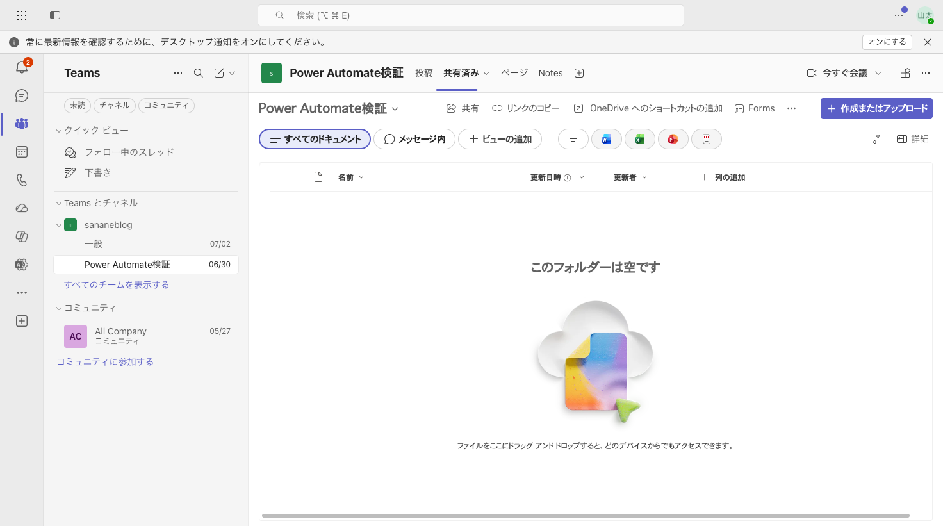Screen dimensions: 943x526
Task: Switch to the 投稿 tab
Action: coord(424,73)
